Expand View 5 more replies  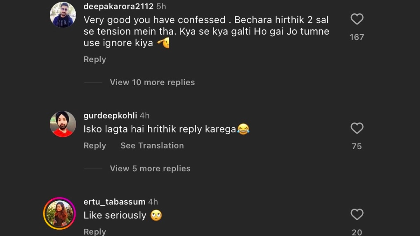(x=150, y=169)
